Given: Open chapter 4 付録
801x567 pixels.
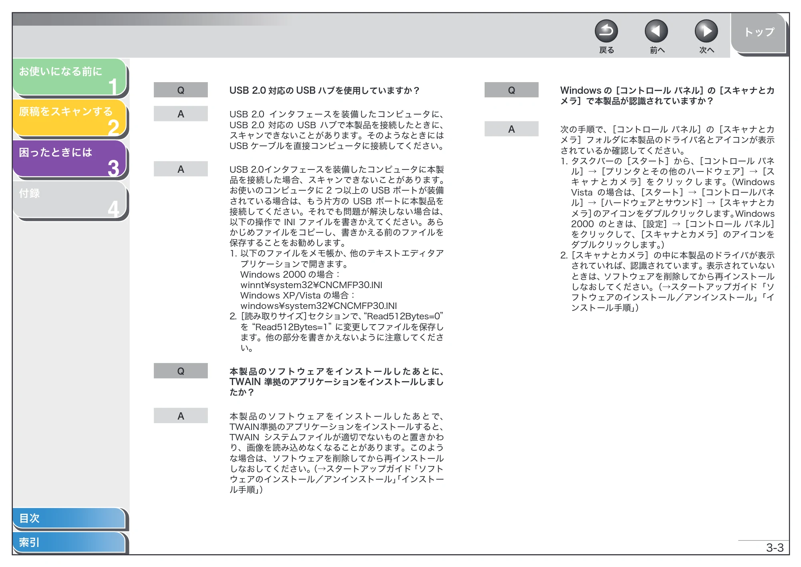Looking at the screenshot, I should [70, 199].
